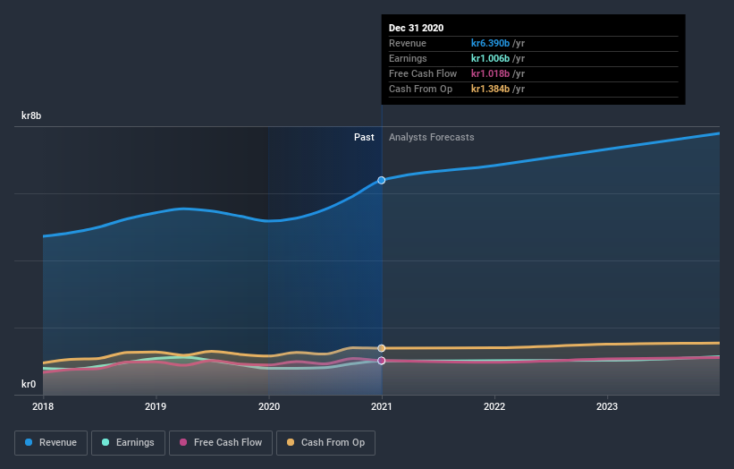This screenshot has height=469, width=734.
Task: Click the Earnings tooltip row label
Action: pos(408,58)
